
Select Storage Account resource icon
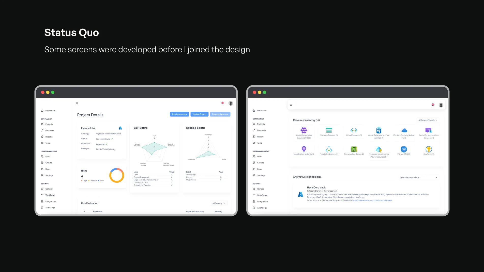tap(329, 130)
